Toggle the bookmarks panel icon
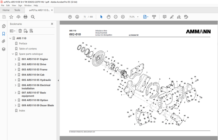The image size is (218, 140). click(4, 34)
